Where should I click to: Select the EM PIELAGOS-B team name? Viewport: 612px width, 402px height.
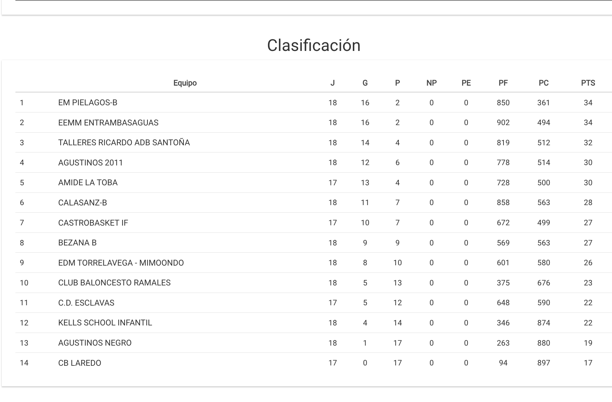[88, 103]
